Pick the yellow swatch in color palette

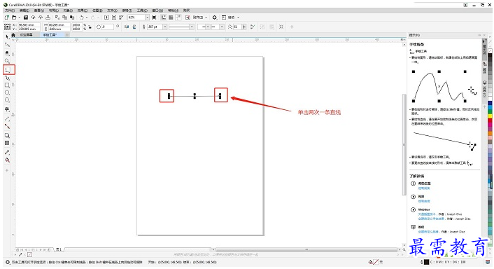point(490,116)
